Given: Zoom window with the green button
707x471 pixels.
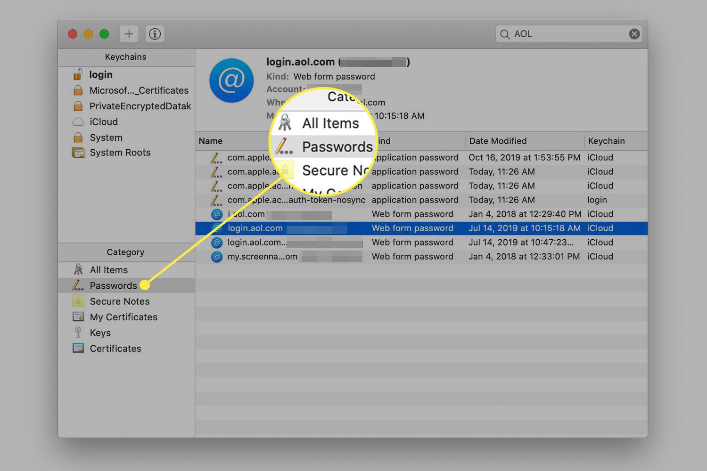Looking at the screenshot, I should (104, 34).
